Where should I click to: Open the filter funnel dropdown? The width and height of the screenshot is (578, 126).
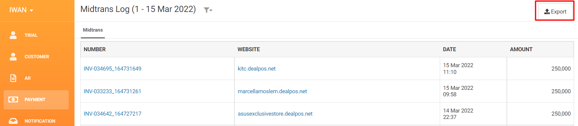click(208, 10)
